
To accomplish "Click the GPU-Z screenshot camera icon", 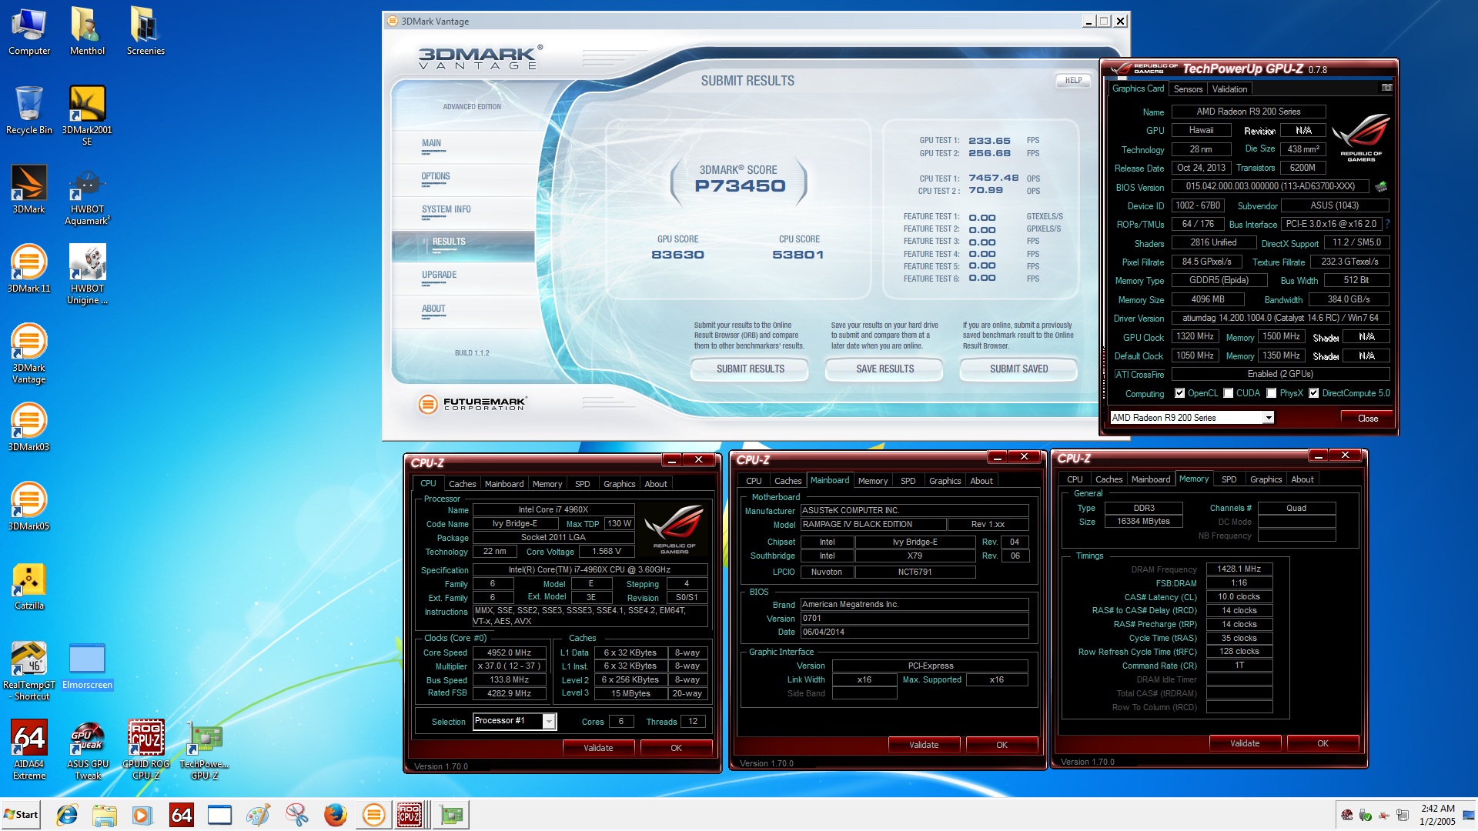I will click(x=1386, y=88).
